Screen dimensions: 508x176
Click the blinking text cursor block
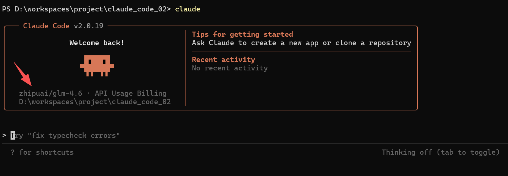coord(13,135)
